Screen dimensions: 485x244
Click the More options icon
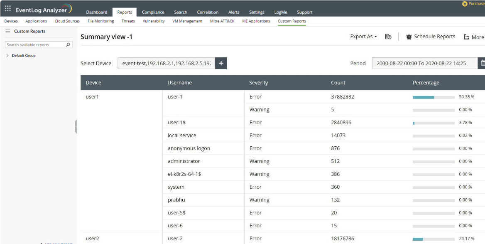click(x=466, y=37)
